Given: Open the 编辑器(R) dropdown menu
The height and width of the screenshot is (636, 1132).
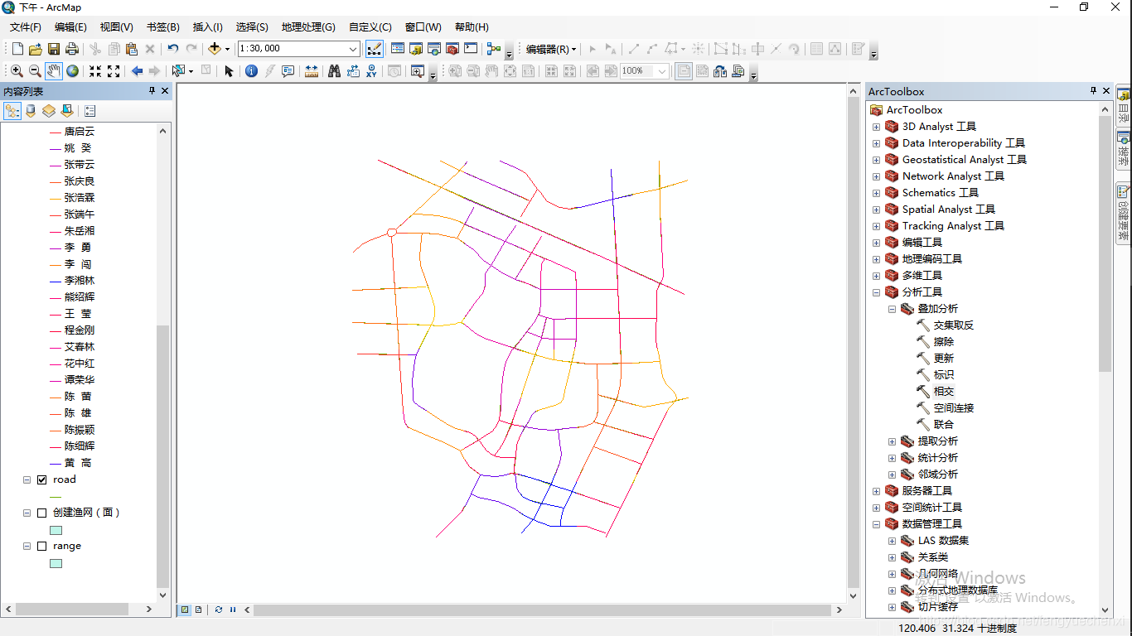Looking at the screenshot, I should coord(549,48).
